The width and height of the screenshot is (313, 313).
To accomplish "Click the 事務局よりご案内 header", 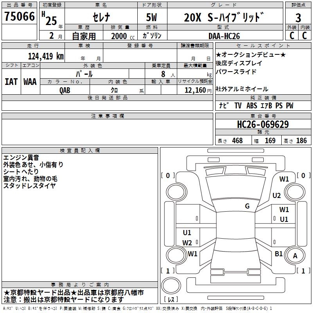I will pyautogui.click(x=80, y=285).
